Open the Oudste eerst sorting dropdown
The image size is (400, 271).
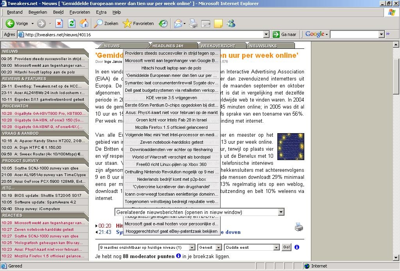click(276, 247)
